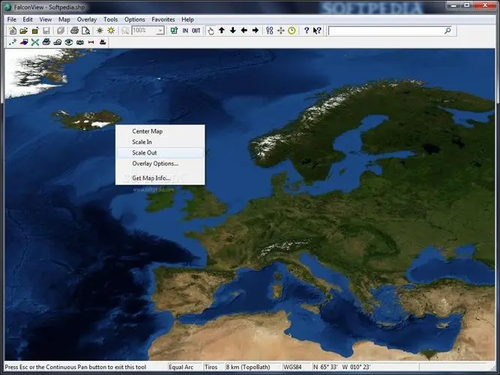The height and width of the screenshot is (375, 500).
Task: Click Overlay Options... menu entry
Action: coord(155,163)
